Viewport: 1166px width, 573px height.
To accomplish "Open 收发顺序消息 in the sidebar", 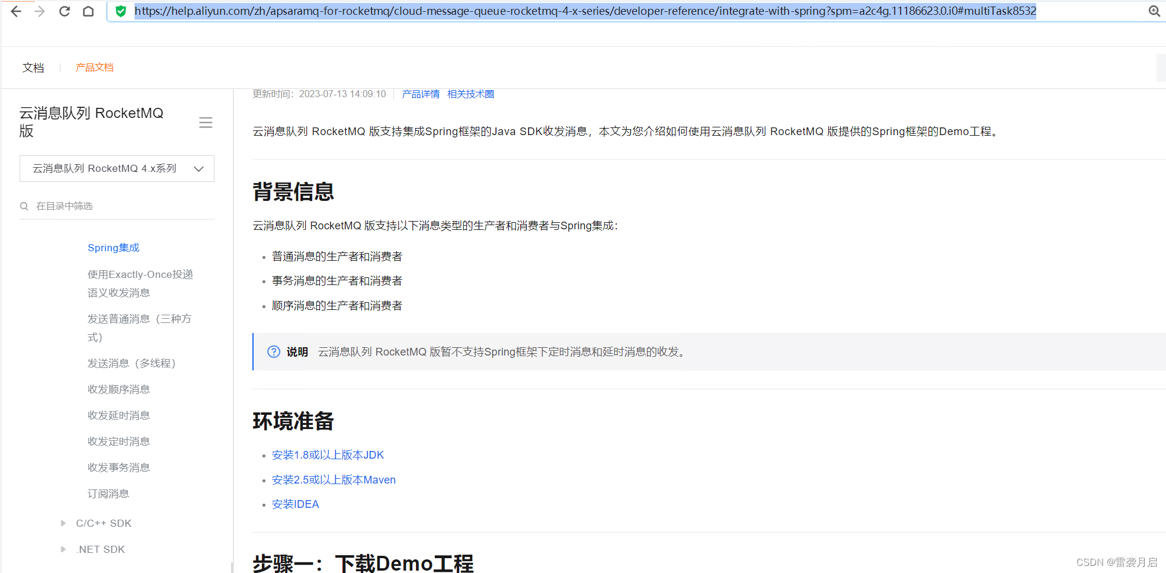I will (x=118, y=389).
